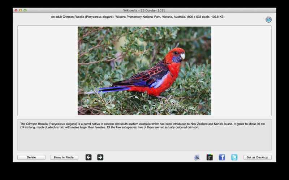This screenshot has width=289, height=180.
Task: Zoom the window with green button
Action: tap(25, 10)
